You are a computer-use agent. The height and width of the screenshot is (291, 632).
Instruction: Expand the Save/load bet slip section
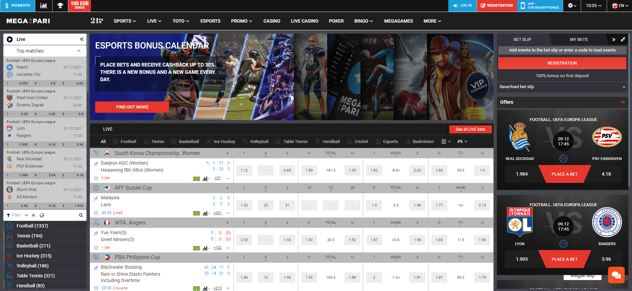click(x=562, y=87)
